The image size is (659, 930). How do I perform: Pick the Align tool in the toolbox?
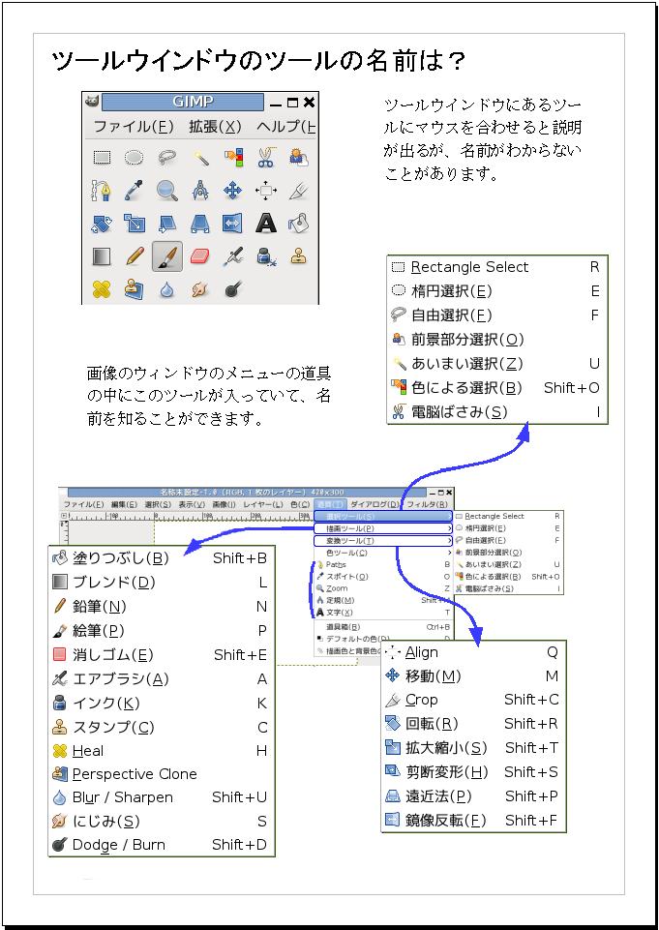click(266, 191)
